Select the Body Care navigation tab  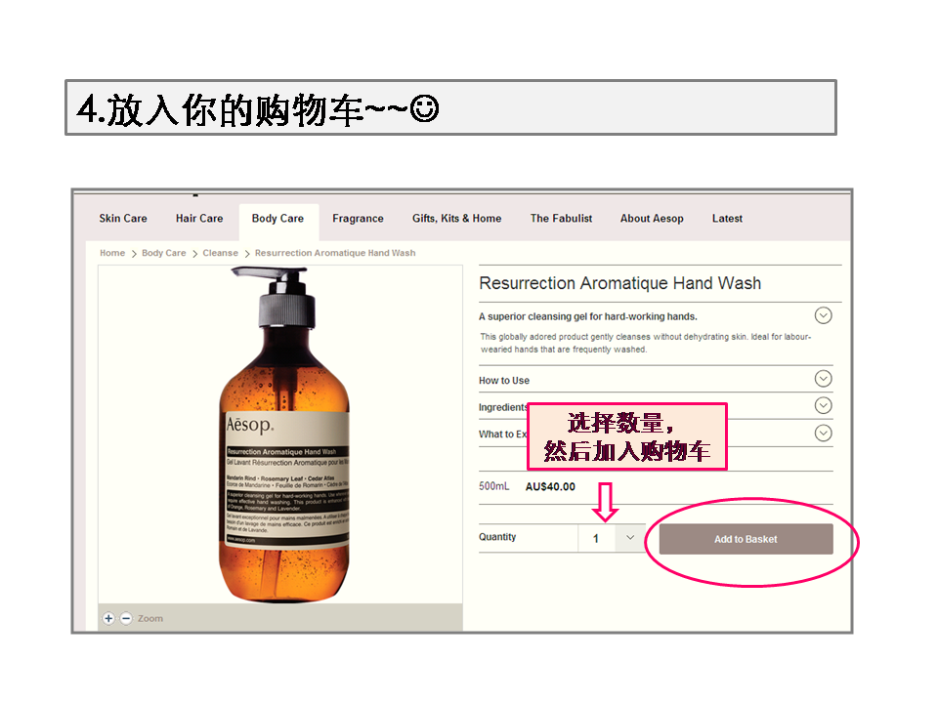pos(277,219)
